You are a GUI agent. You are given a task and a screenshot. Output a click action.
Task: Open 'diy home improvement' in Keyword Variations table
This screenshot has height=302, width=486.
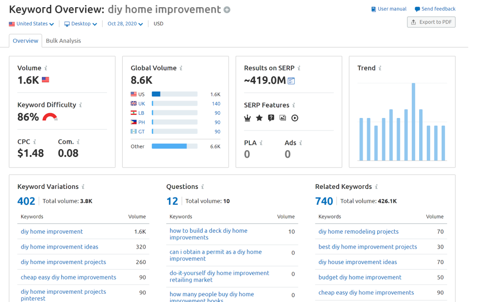coord(52,232)
